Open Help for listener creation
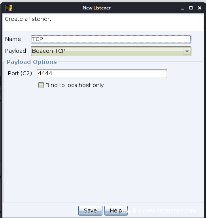Viewport: 206px width, 218px height. click(116, 211)
